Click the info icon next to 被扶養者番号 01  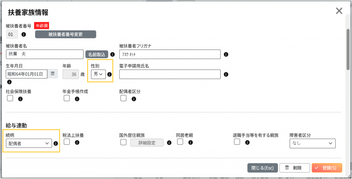click(24, 34)
